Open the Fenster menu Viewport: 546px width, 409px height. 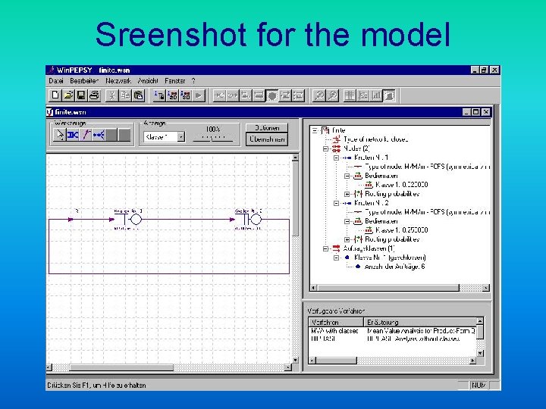pos(175,81)
